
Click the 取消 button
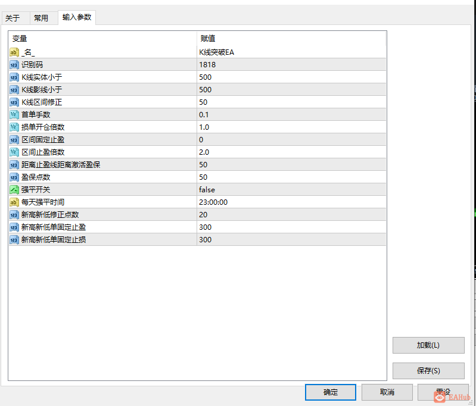(x=387, y=392)
